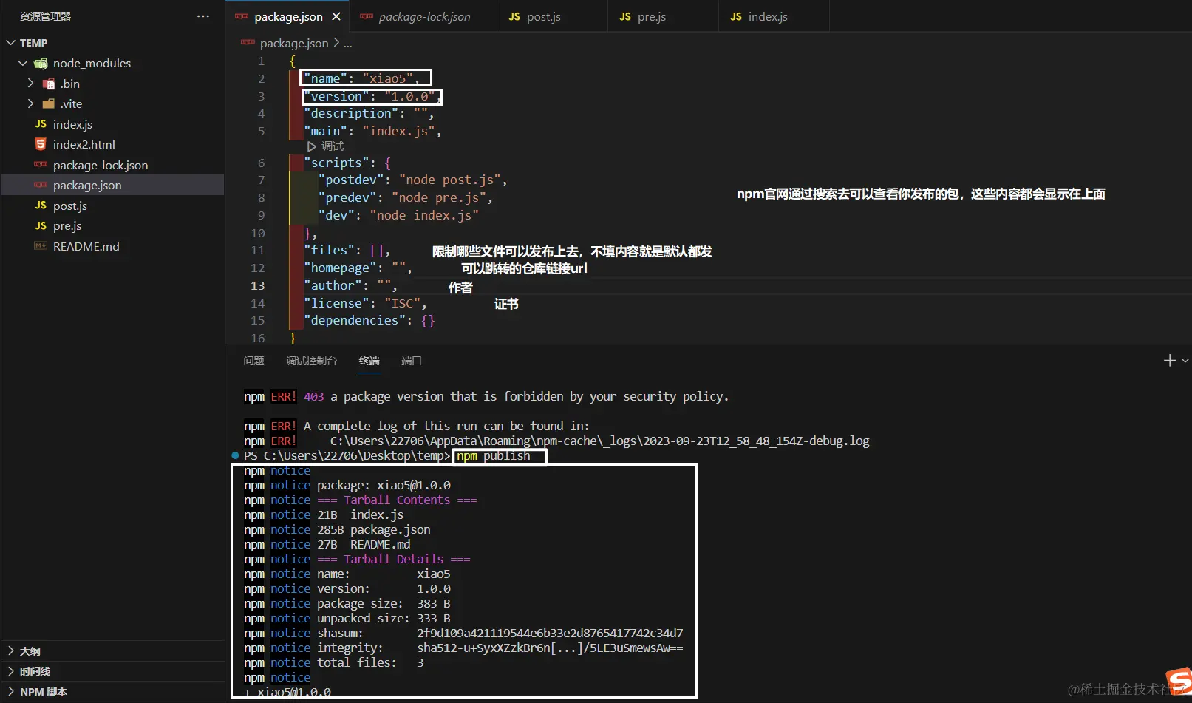
Task: Click the "node pre.js" script value
Action: coord(440,197)
